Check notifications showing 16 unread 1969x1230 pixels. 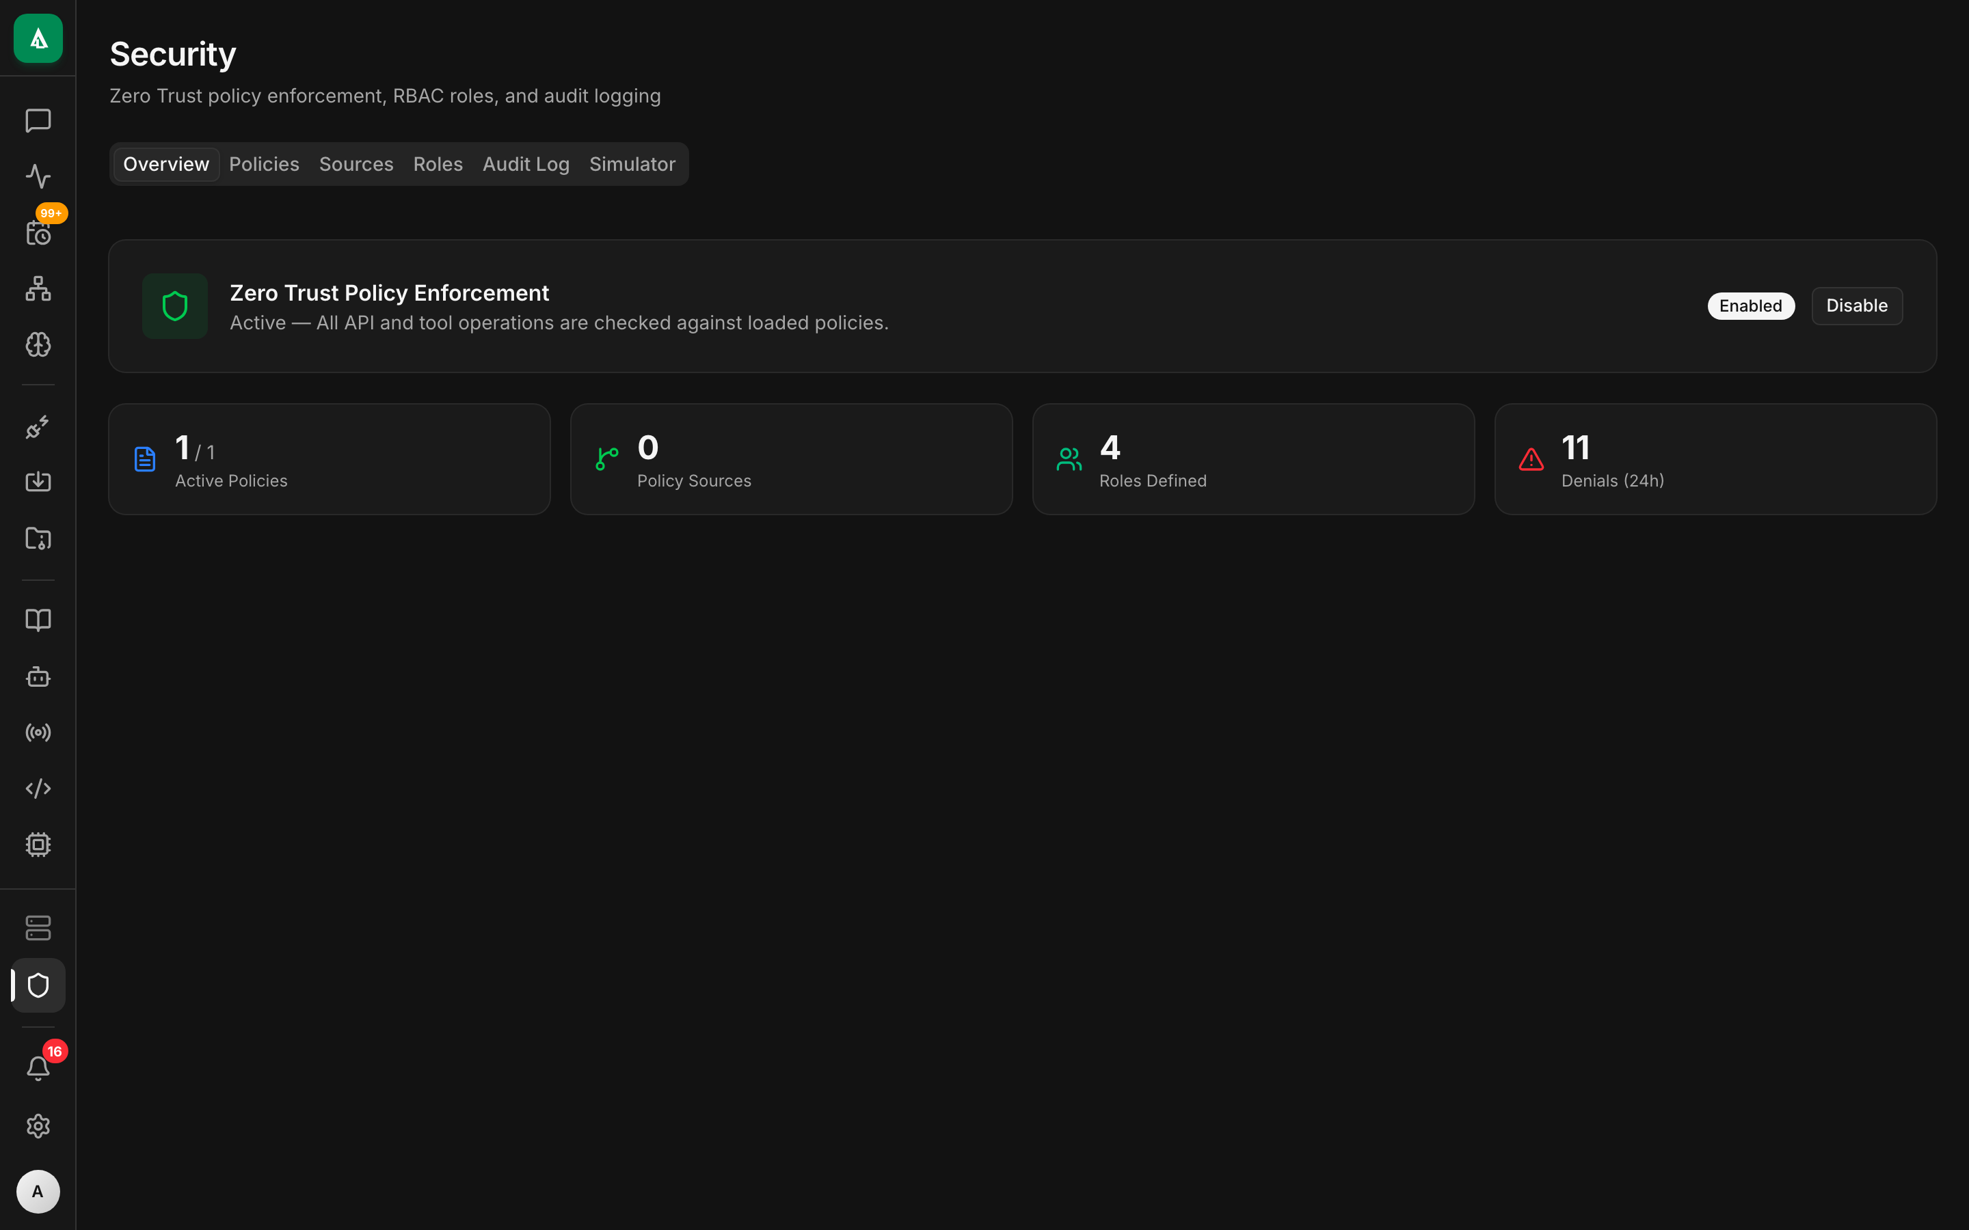(x=38, y=1067)
